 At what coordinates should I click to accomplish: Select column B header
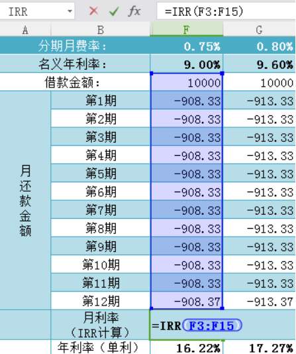coord(100,29)
